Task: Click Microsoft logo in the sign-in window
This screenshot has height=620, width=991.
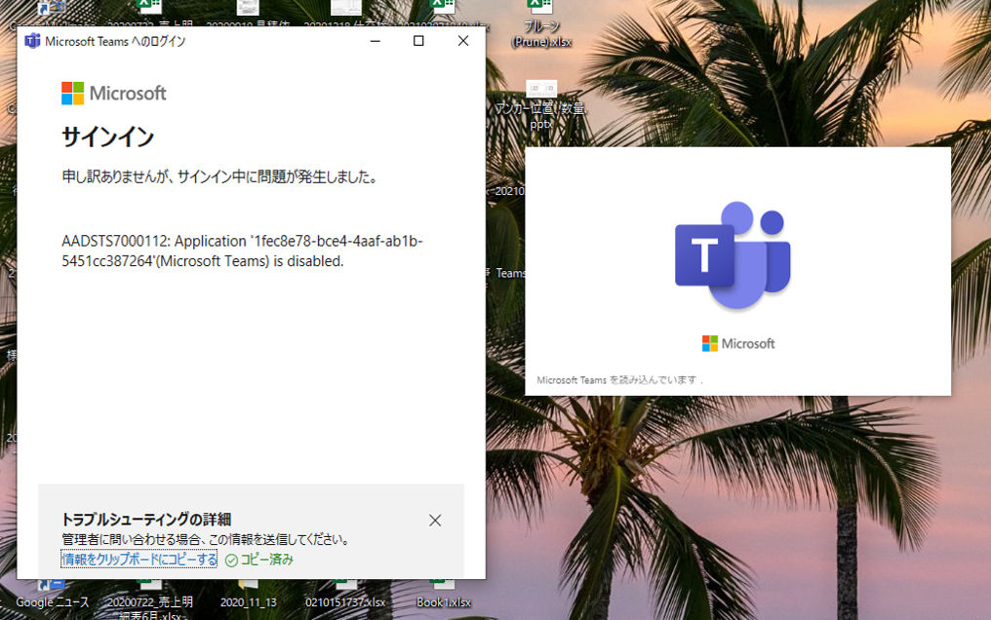Action: [114, 94]
